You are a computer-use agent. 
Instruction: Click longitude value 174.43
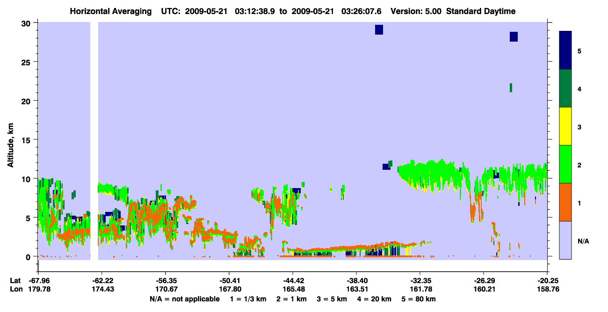click(103, 289)
